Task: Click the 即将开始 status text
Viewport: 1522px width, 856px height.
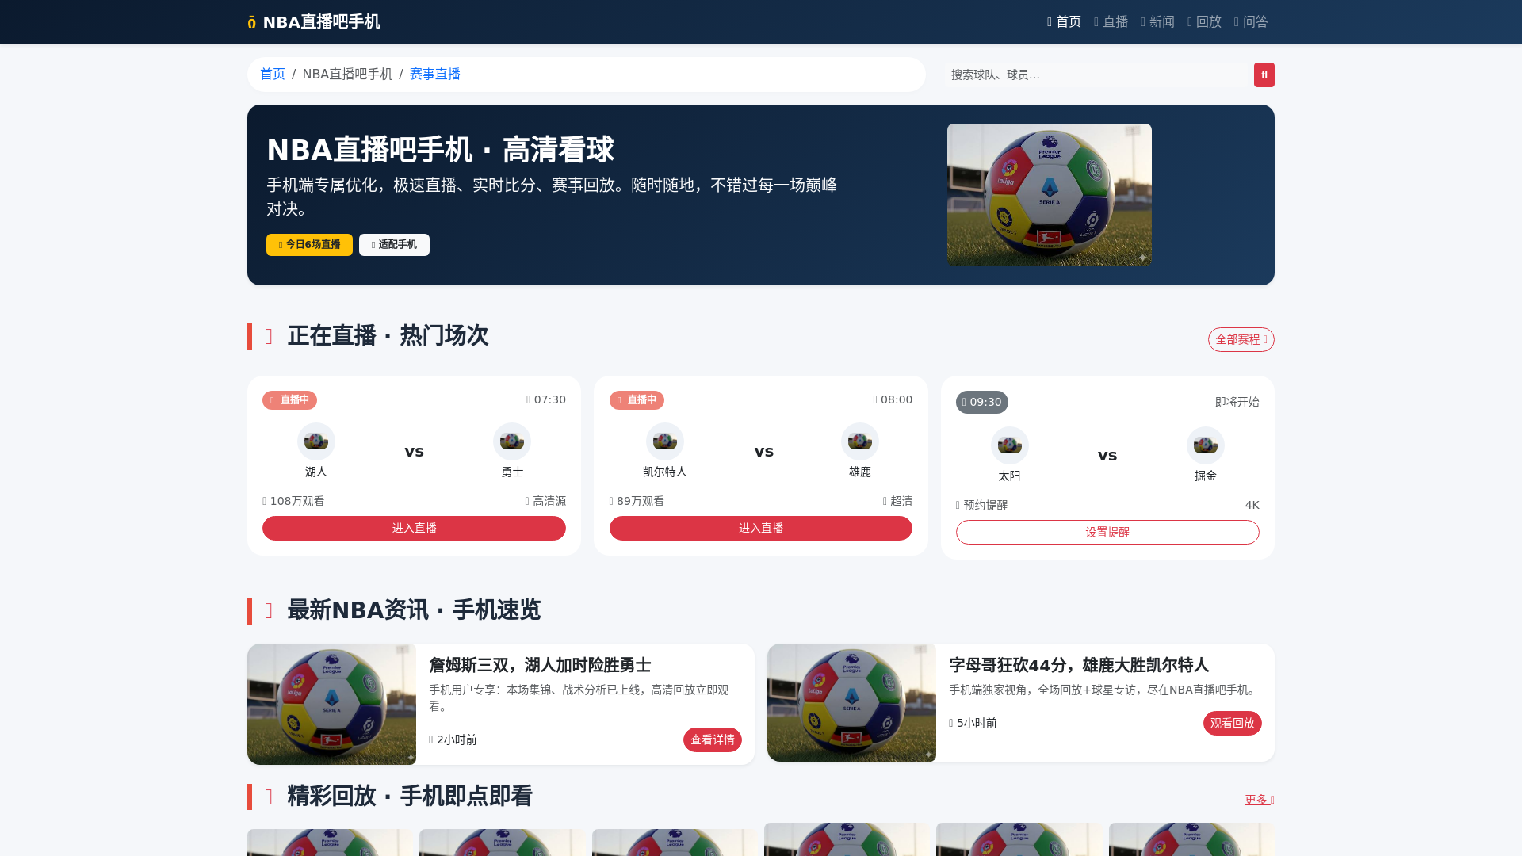Action: (1237, 403)
